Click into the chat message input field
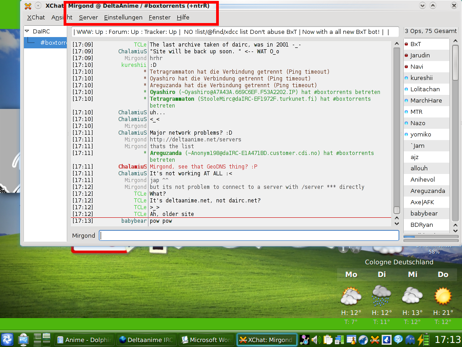462x347 pixels. 249,235
